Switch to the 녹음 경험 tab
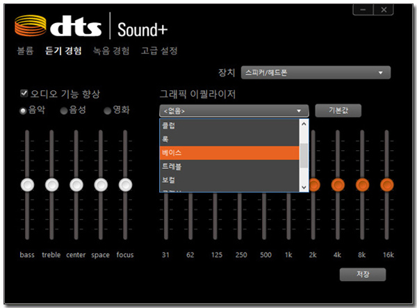This screenshot has height=308, width=417. [x=111, y=51]
